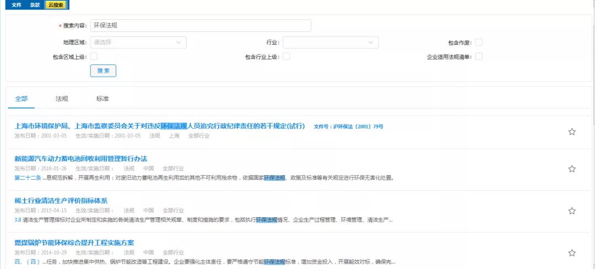
Task: Switch to 标准 results tab
Action: pos(102,99)
